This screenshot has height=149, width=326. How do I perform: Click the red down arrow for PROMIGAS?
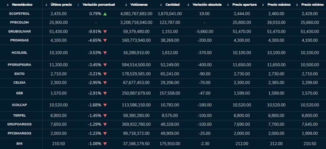pyautogui.click(x=105, y=41)
